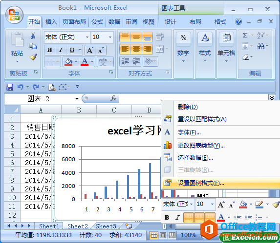This screenshot has width=280, height=243.
Task: Click mini toolbar decrease indent icon
Action: click(x=237, y=217)
